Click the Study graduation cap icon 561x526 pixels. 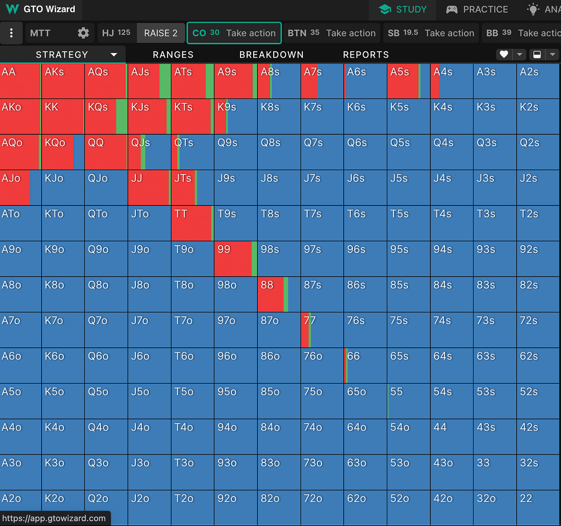(x=385, y=9)
